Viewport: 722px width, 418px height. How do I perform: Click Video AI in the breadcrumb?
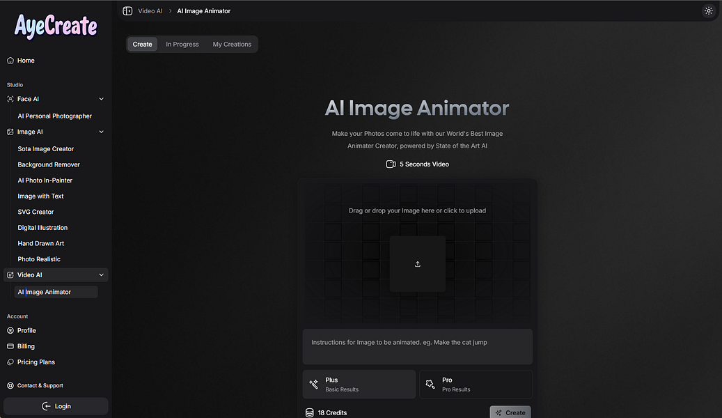150,11
